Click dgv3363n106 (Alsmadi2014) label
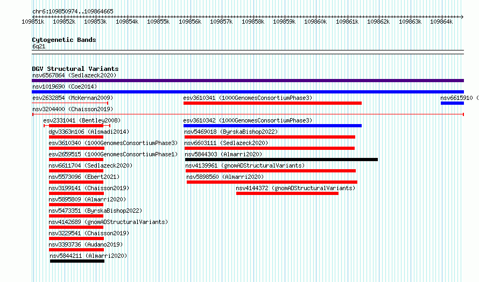The height and width of the screenshot is (282, 479). coord(89,132)
